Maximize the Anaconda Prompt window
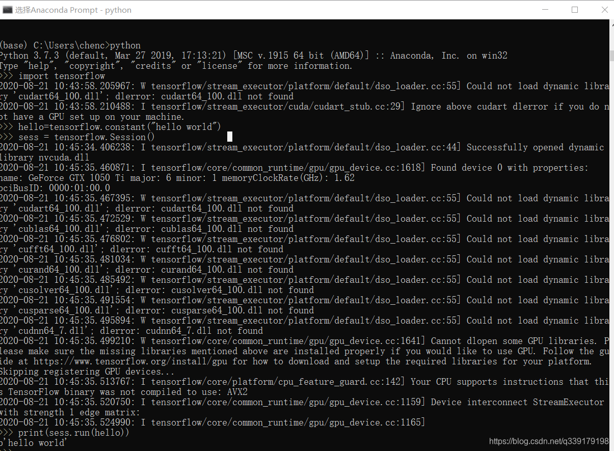The height and width of the screenshot is (451, 614). click(575, 10)
